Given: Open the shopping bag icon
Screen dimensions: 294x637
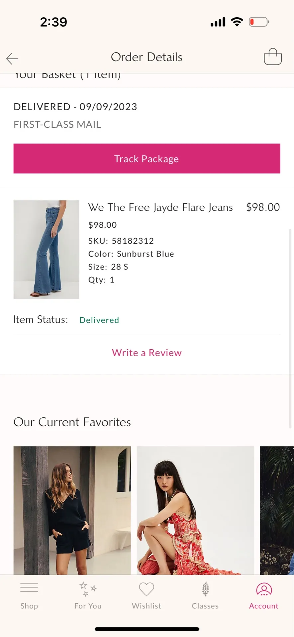Looking at the screenshot, I should (x=272, y=57).
